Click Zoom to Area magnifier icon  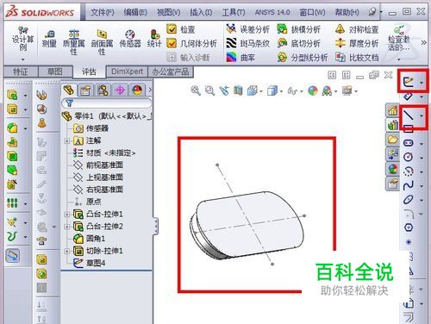pyautogui.click(x=209, y=91)
